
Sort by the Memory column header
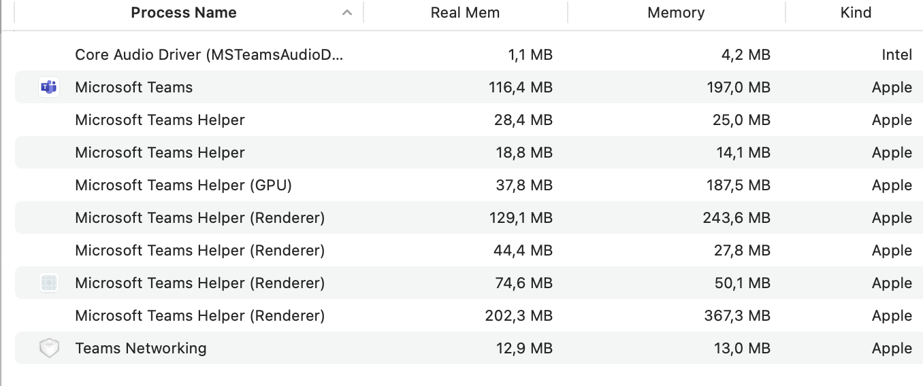(676, 13)
